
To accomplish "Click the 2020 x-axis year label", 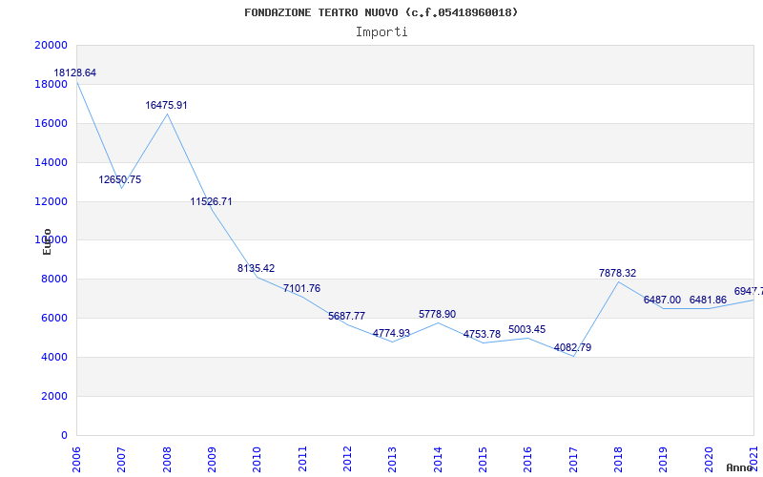I will click(x=709, y=459).
